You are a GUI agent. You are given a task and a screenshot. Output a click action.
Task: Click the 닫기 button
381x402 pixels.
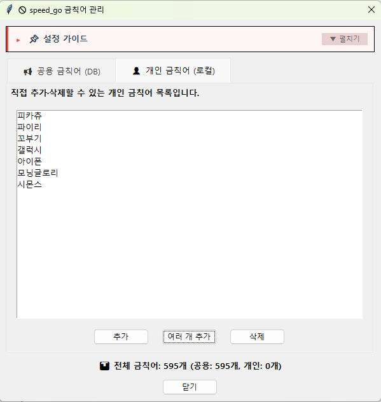190,387
